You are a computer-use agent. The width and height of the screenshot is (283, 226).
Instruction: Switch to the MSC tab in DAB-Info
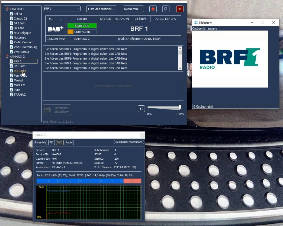click(x=60, y=143)
